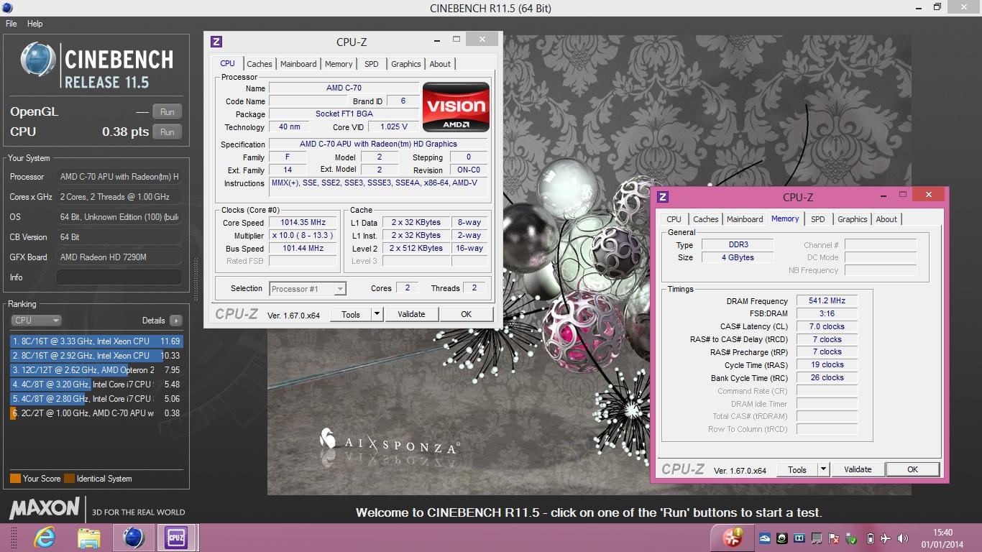Open the Cinebench Help menu
This screenshot has height=552, width=982.
[35, 24]
